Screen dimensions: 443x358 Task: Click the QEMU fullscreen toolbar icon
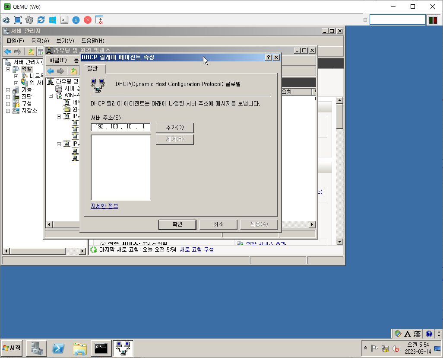pyautogui.click(x=18, y=20)
